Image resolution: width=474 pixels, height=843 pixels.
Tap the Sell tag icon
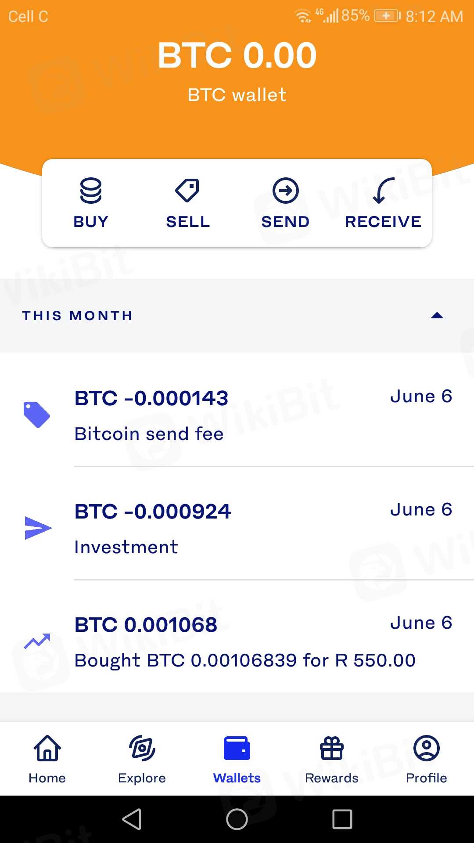[x=187, y=191]
